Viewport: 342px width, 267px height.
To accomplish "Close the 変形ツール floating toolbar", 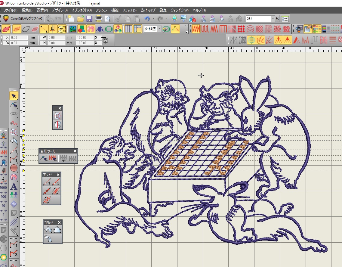I will [x=75, y=151].
